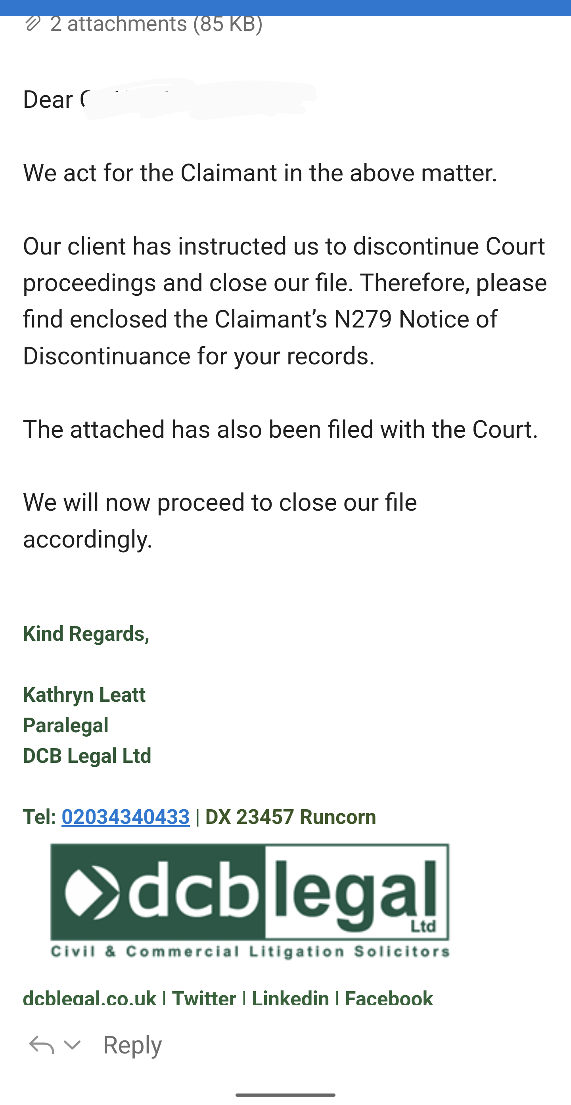The image size is (571, 1105).
Task: Tap the "N279 Notice of" text line
Action: click(x=415, y=319)
